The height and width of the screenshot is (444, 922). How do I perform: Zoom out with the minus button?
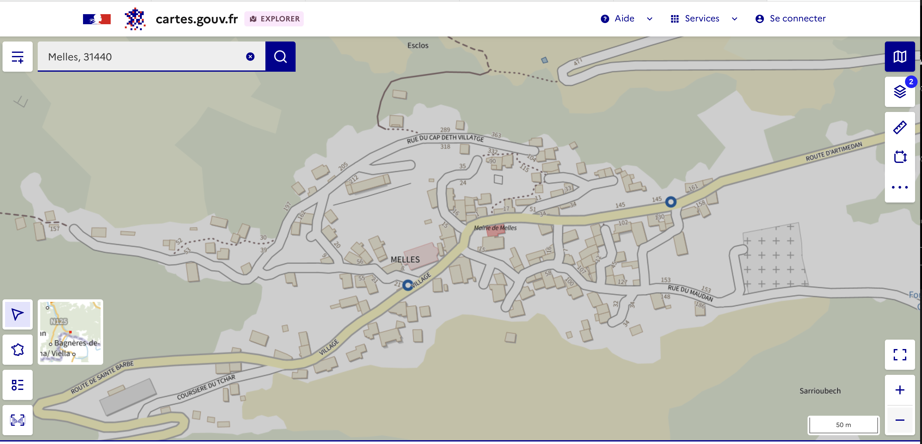(899, 420)
